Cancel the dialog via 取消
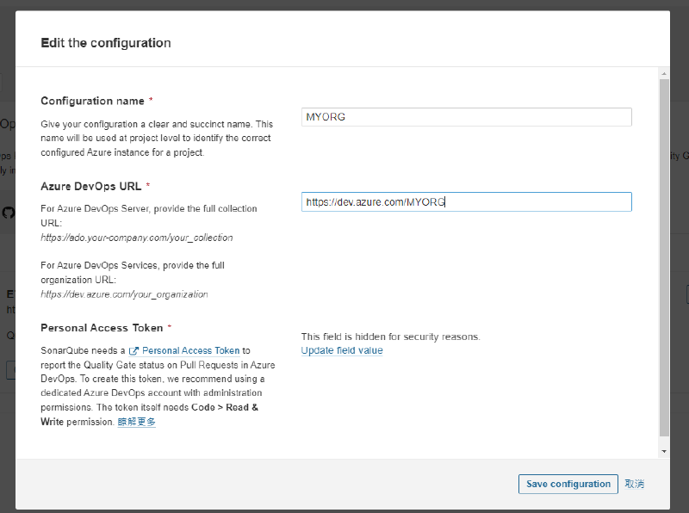The width and height of the screenshot is (689, 513). pyautogui.click(x=635, y=484)
